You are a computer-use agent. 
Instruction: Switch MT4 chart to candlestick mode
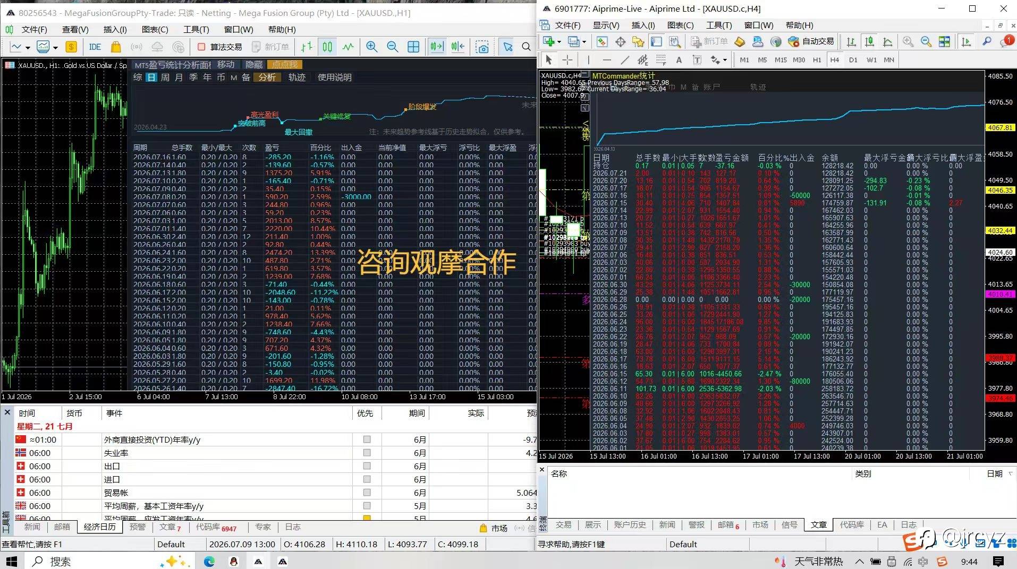(869, 41)
